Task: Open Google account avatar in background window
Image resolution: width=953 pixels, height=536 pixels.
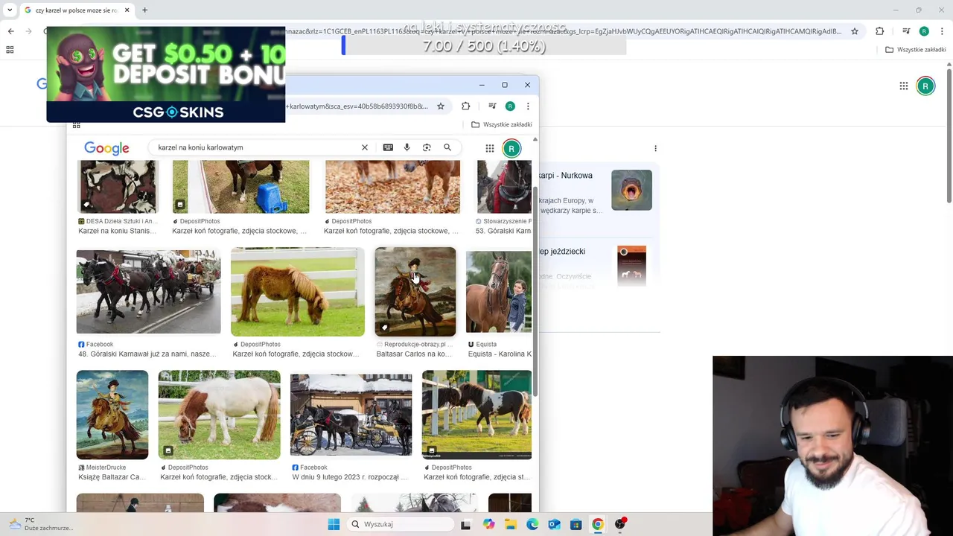Action: pos(925,86)
